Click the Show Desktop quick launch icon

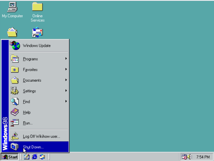(x=27, y=157)
